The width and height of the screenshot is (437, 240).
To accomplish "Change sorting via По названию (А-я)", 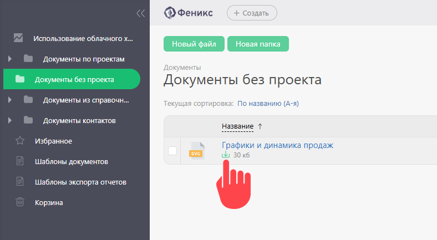I will 268,104.
